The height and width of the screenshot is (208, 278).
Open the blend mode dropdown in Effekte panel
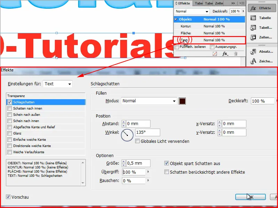pos(192,11)
